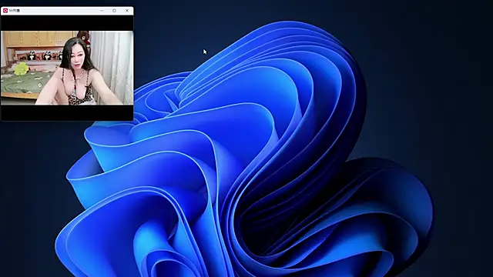Click the window title text beside the red icon
Screen dimensions: 493x277
(15, 11)
